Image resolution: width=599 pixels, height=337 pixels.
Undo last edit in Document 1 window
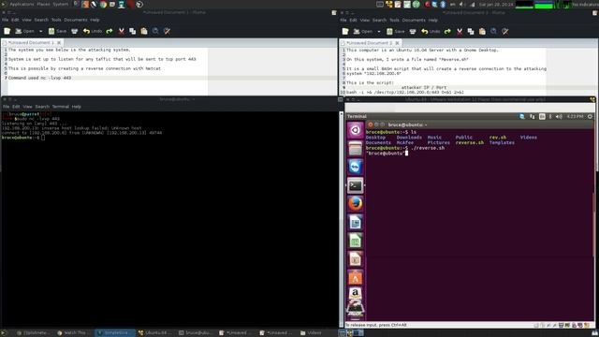(93, 31)
